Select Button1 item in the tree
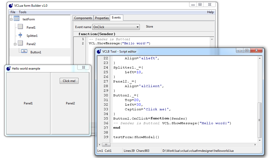 [x=36, y=52]
